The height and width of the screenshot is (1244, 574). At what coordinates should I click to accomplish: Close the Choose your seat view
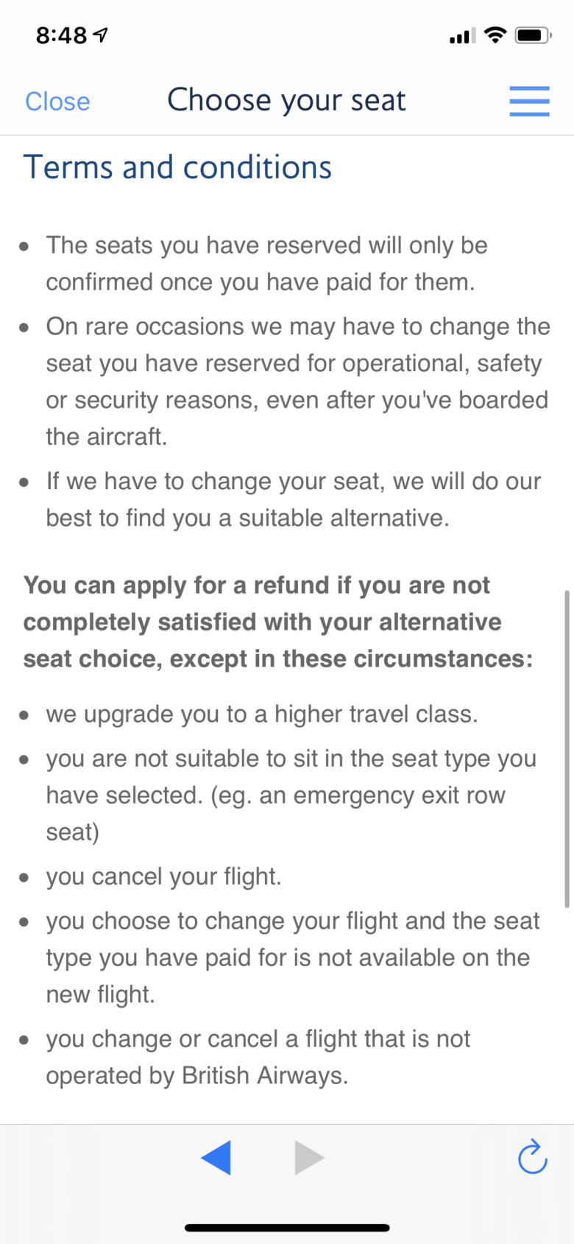[57, 102]
